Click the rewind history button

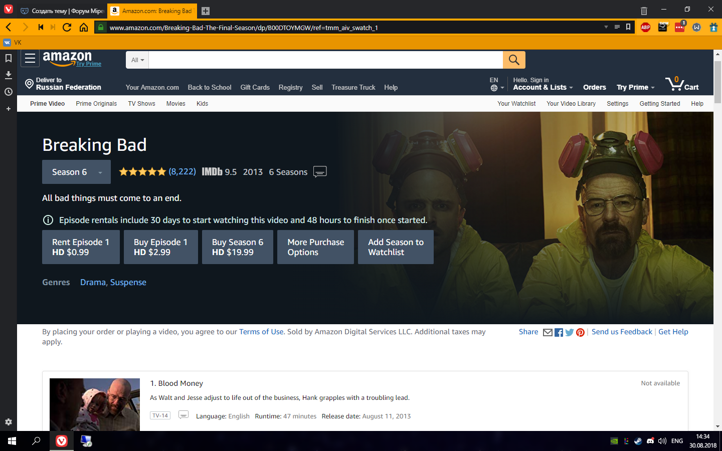[x=41, y=27]
